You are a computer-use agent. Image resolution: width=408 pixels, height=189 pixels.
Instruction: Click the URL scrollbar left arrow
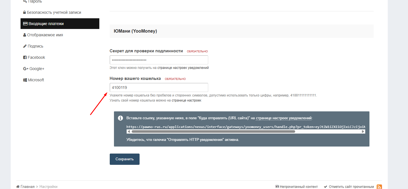129,131
